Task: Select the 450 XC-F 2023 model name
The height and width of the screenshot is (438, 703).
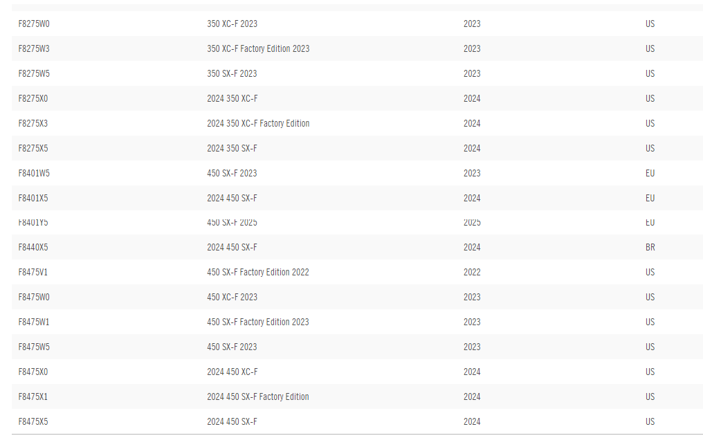Action: click(x=232, y=297)
